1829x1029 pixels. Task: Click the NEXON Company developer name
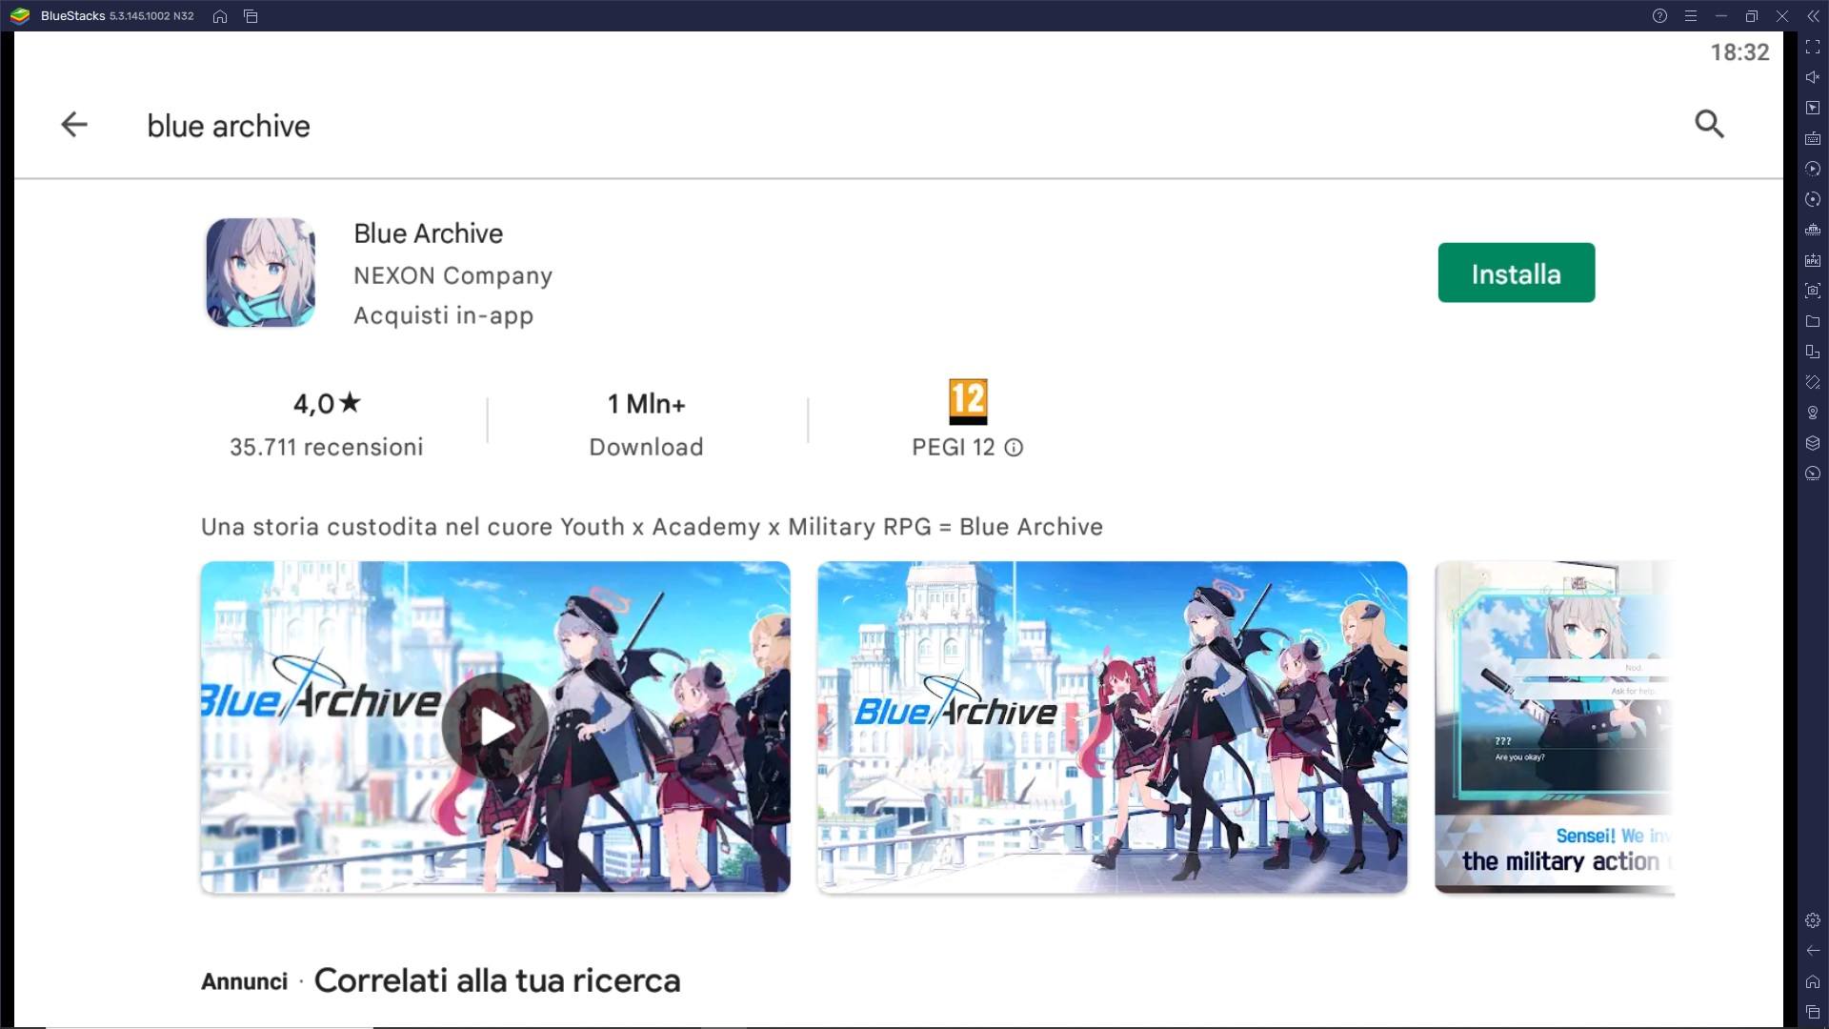point(452,275)
